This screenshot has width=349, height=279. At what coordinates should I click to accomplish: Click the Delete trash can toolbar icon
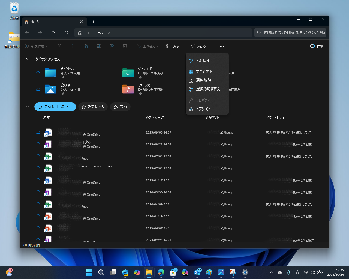(x=125, y=46)
